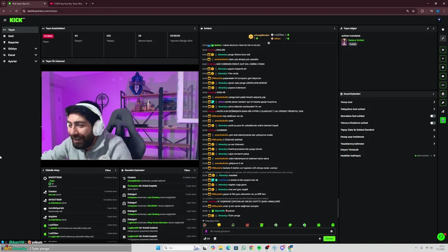
Task: Switch to the Koy Koy Koy YouTube tab
Action: click(x=69, y=3)
